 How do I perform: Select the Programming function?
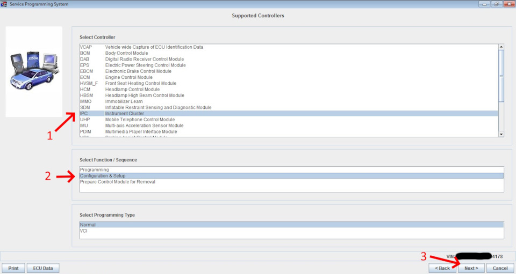(x=291, y=170)
